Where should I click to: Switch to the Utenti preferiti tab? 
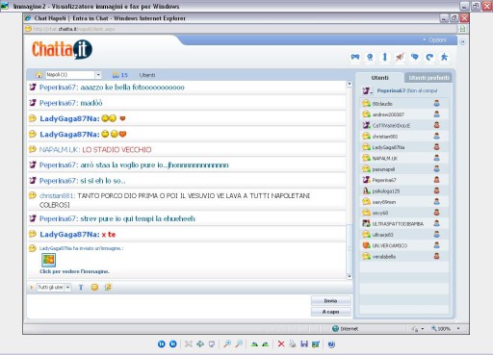coord(428,78)
